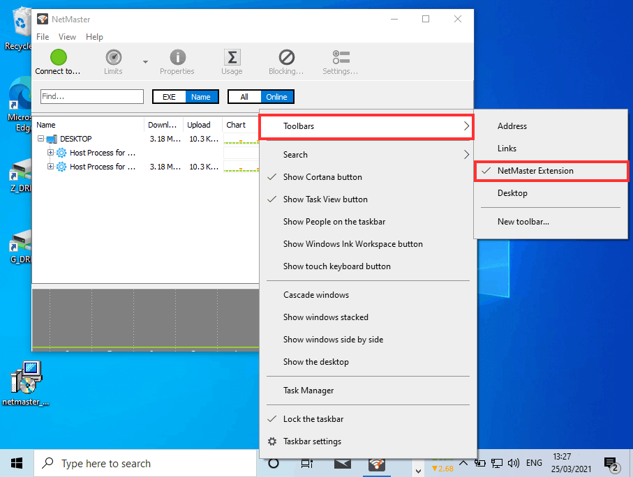Choose New toolbar… option

tap(551, 222)
